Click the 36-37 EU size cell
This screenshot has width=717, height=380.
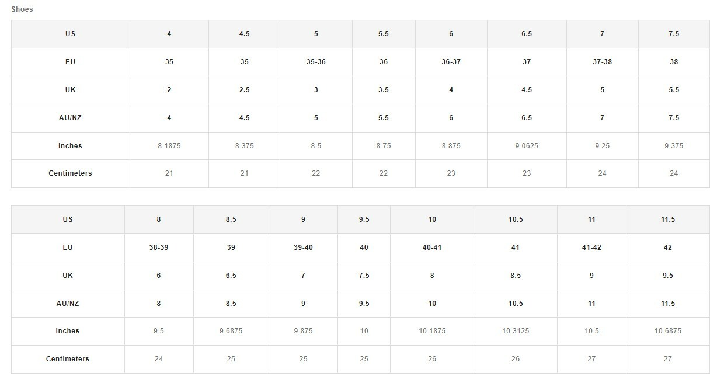click(x=451, y=62)
